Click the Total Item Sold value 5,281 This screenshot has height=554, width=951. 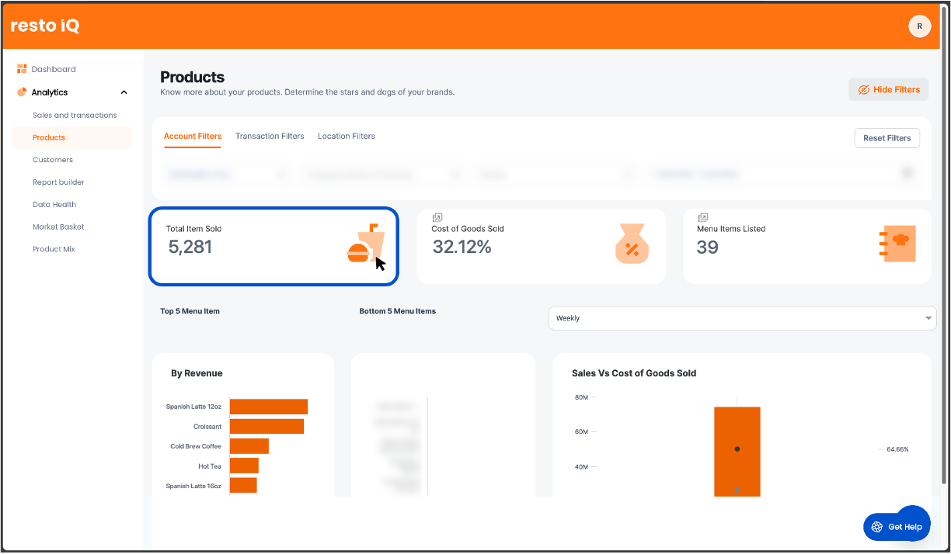pos(190,248)
